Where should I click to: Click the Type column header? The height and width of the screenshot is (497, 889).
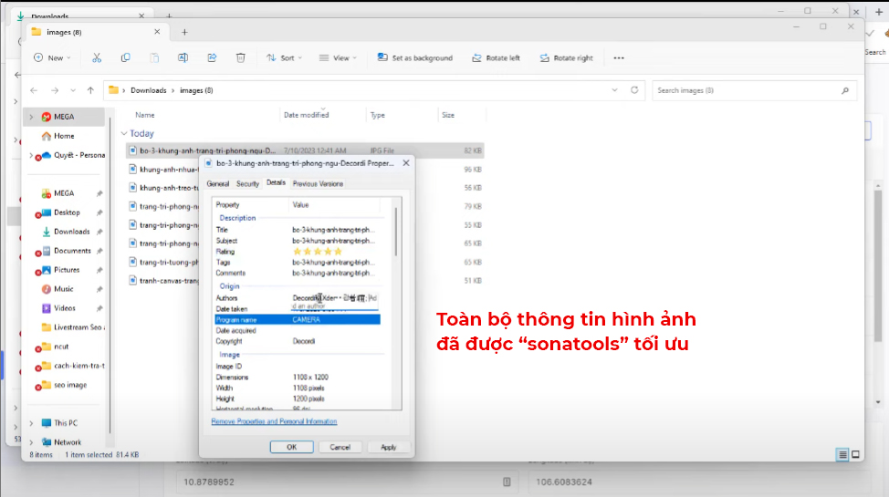coord(378,115)
